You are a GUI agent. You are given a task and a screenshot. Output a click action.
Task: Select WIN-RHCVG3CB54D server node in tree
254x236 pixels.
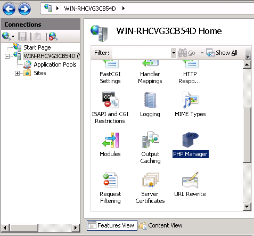(52, 56)
